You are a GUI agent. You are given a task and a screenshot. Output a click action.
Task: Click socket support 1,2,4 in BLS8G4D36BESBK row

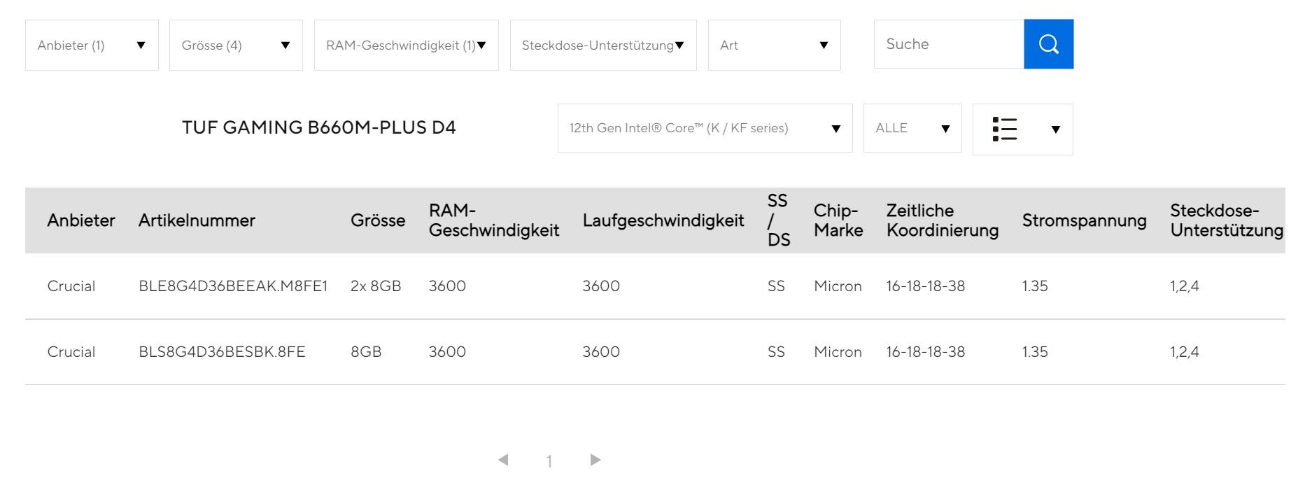[1185, 352]
